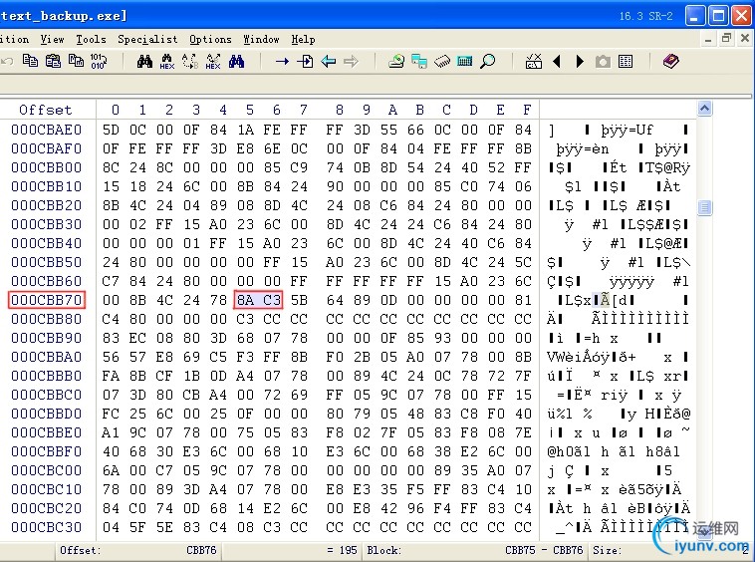
Task: Click the Clone Disk icon (two computers)
Action: [x=419, y=61]
